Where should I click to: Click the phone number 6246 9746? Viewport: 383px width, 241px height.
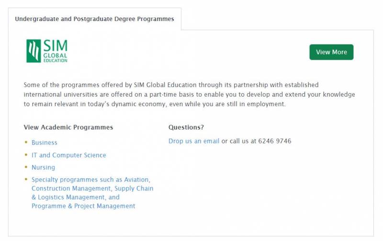(x=274, y=141)
